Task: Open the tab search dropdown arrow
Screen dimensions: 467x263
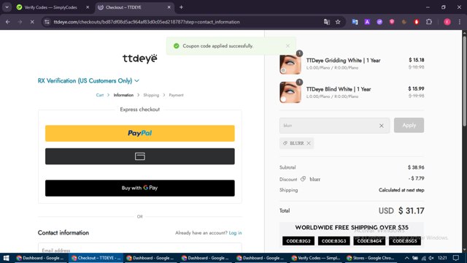Action: point(7,7)
